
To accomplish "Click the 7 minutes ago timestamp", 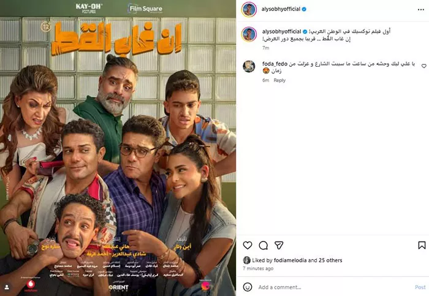I will tap(258, 268).
